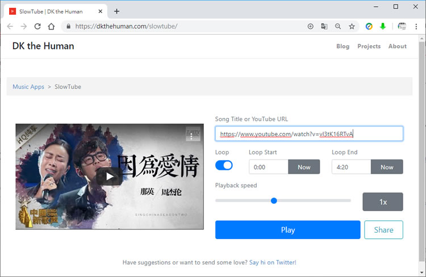Click the DK the Human site title
Viewport: 426px width, 277px height.
coord(43,46)
